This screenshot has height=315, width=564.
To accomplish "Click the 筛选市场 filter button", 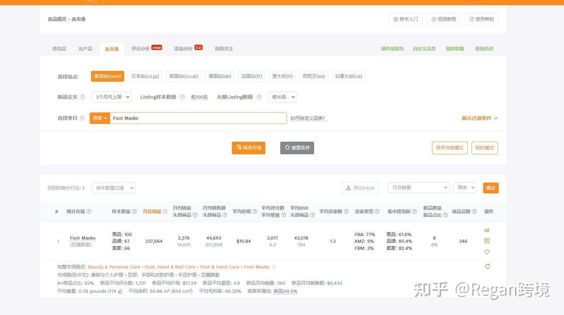I will pyautogui.click(x=248, y=148).
